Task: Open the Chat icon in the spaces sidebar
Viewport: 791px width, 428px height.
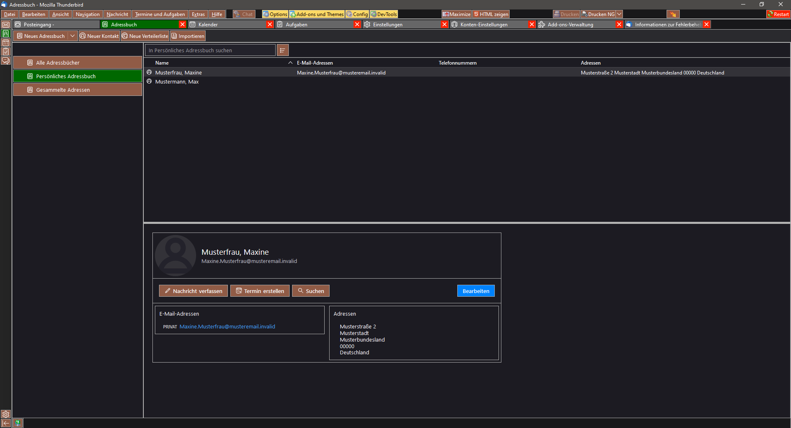Action: [x=6, y=61]
